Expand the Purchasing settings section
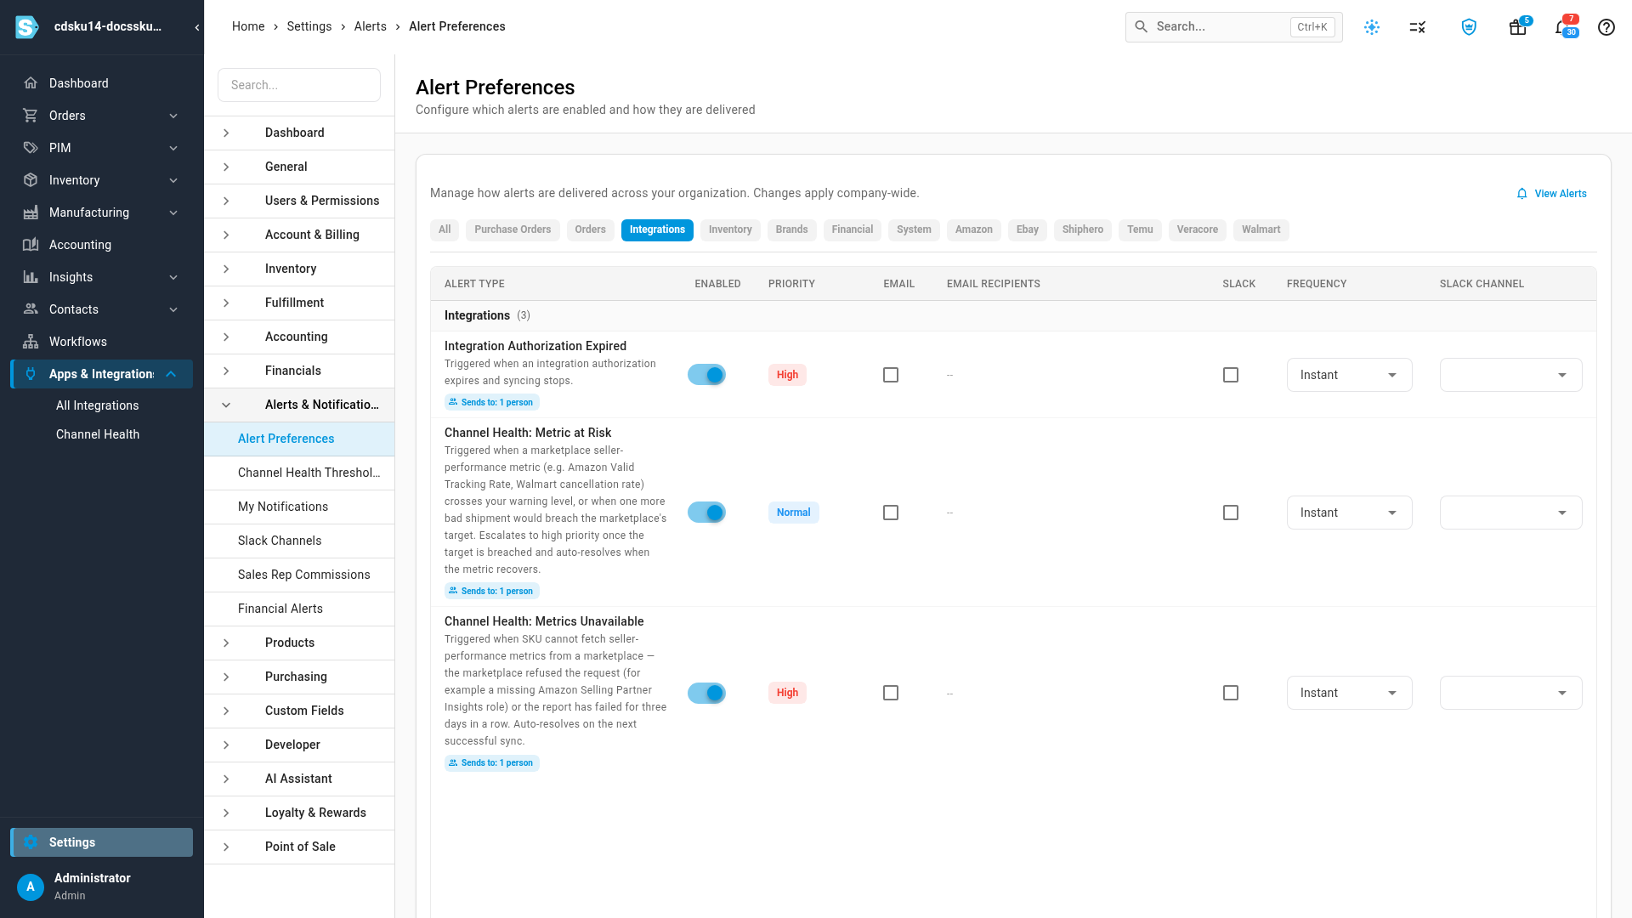 pyautogui.click(x=299, y=677)
